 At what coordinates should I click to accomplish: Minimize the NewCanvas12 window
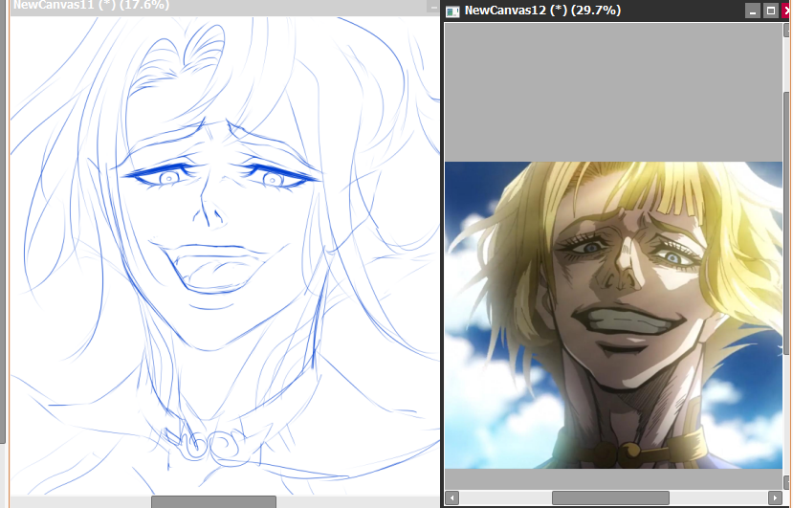click(x=753, y=11)
